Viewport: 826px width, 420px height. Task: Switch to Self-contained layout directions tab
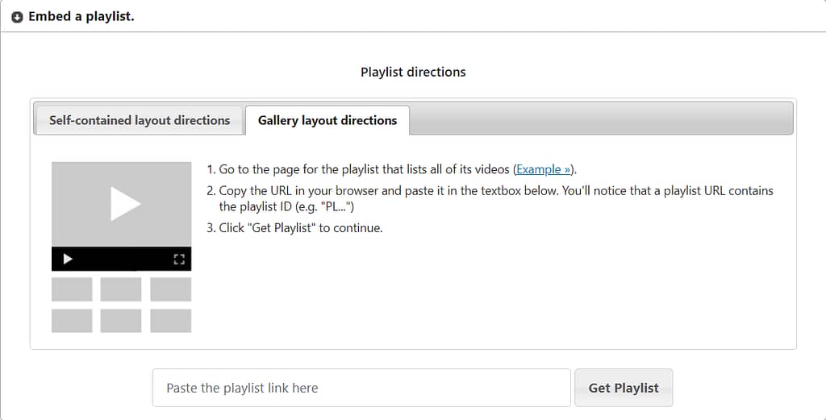tap(140, 120)
